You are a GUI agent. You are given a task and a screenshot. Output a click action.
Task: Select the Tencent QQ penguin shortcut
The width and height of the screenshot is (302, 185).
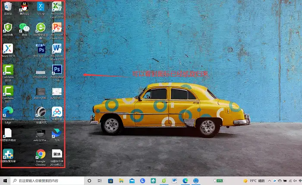(24, 9)
